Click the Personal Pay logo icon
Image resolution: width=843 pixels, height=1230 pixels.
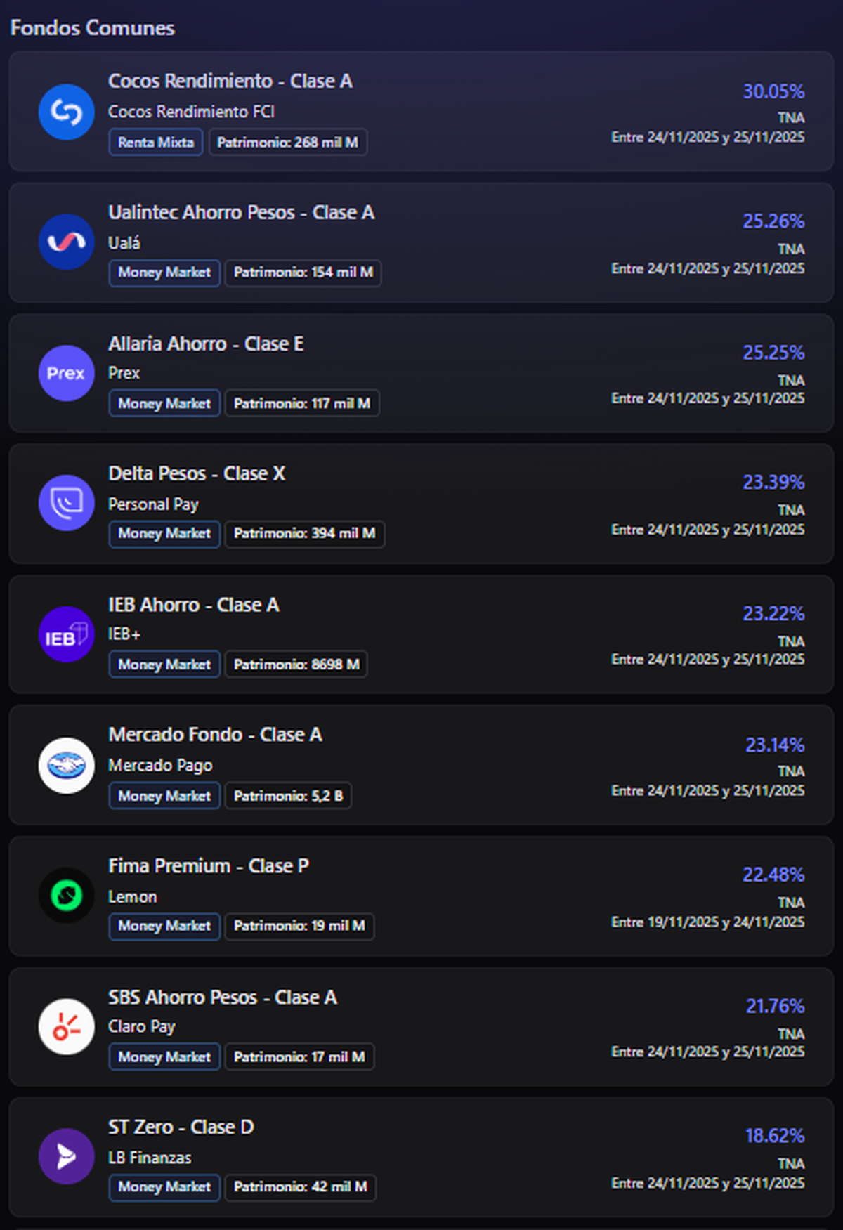(x=66, y=503)
